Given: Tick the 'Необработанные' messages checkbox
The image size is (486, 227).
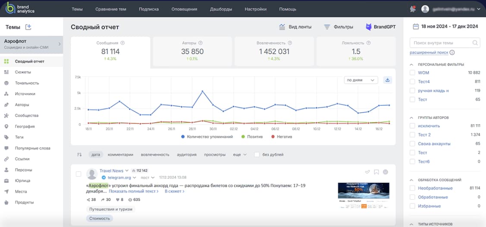Looking at the screenshot, I should tap(412, 188).
